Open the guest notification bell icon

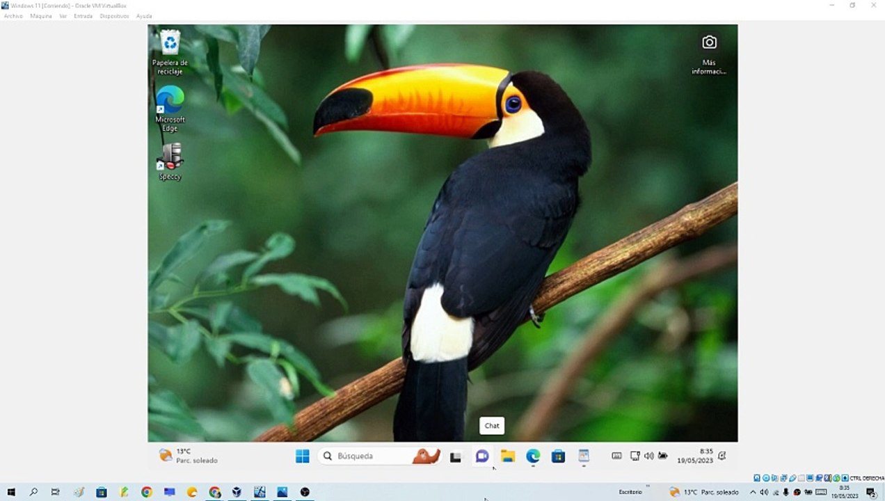coord(722,456)
